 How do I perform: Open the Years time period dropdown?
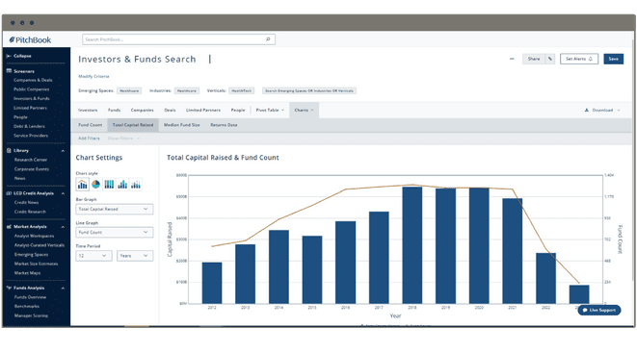click(135, 256)
